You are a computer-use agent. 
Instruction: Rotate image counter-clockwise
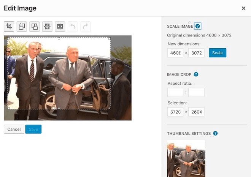22,26
